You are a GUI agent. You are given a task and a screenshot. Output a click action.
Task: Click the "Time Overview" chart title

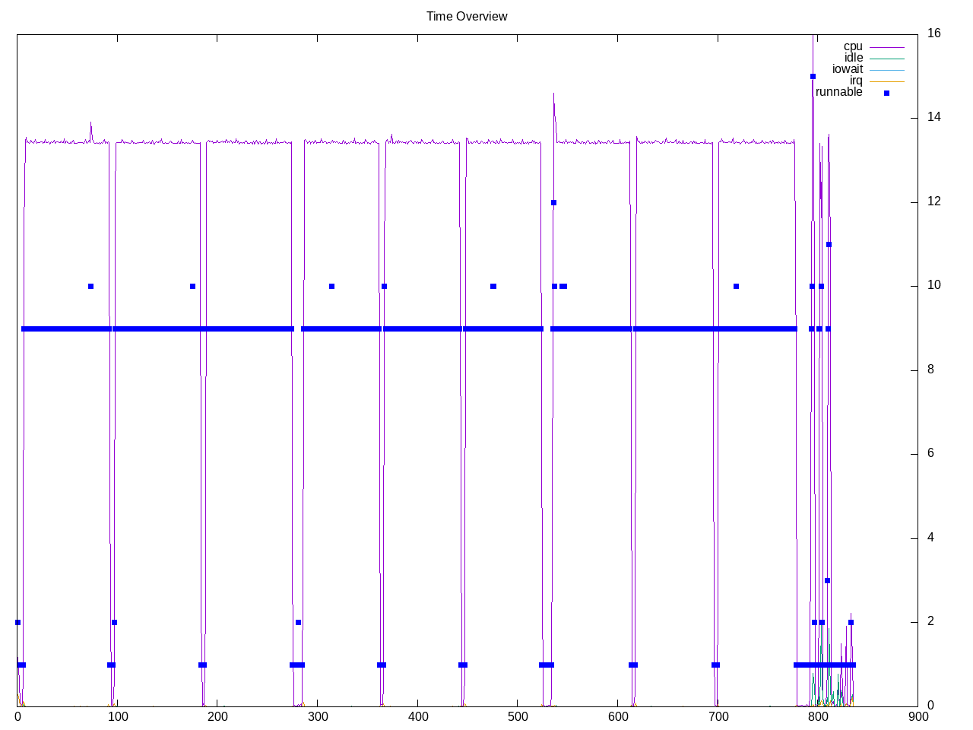(x=466, y=16)
